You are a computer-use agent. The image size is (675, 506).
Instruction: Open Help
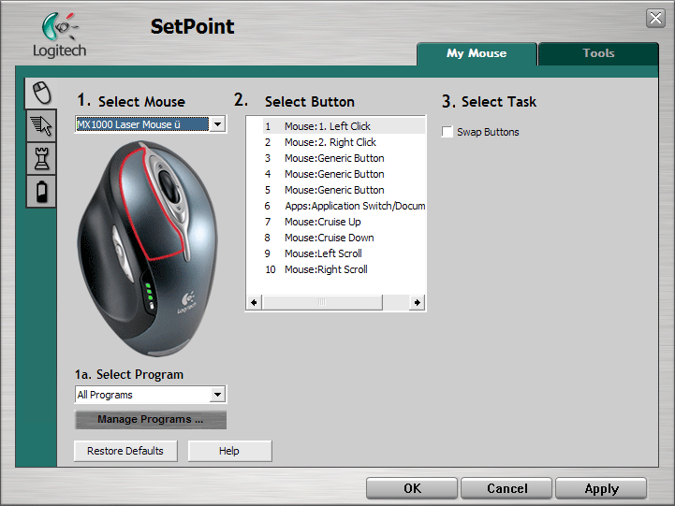coord(229,451)
